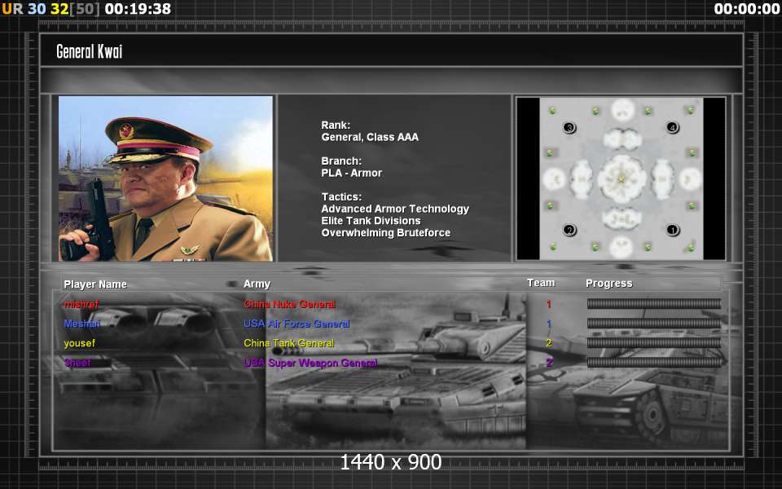Click the Advanced Armor Technology tactic text

[395, 209]
